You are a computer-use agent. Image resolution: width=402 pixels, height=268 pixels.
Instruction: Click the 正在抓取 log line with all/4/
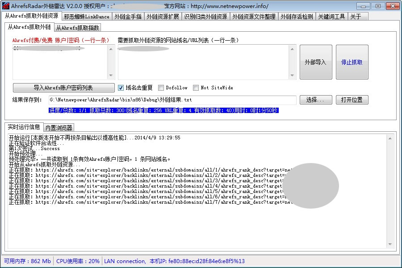[x=145, y=186]
